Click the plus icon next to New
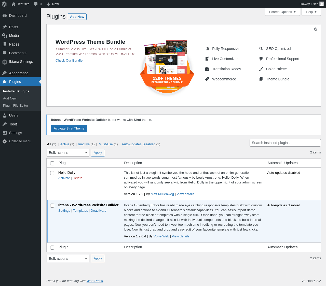Viewport: 326px width, 286px height. pyautogui.click(x=48, y=4)
